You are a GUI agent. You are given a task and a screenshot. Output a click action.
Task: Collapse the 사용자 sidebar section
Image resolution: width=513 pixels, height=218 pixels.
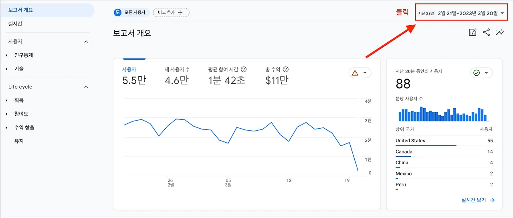pos(86,42)
